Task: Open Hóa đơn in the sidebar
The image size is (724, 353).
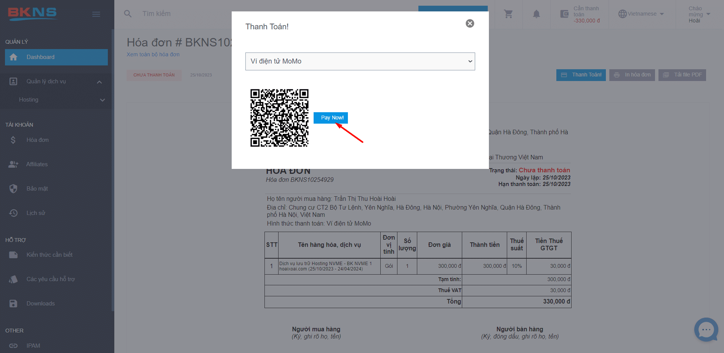Action: click(x=38, y=140)
